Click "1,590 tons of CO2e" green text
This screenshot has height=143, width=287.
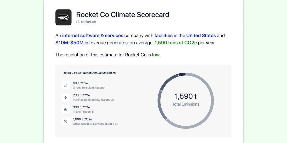coord(176,43)
